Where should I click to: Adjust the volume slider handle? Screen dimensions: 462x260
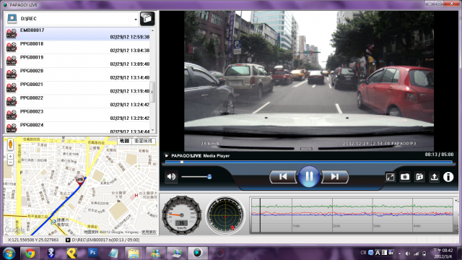tap(209, 177)
